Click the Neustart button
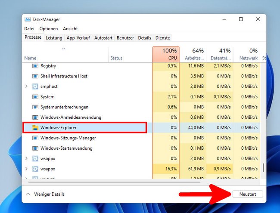Image resolution: width=280 pixels, height=213 pixels. click(x=248, y=194)
